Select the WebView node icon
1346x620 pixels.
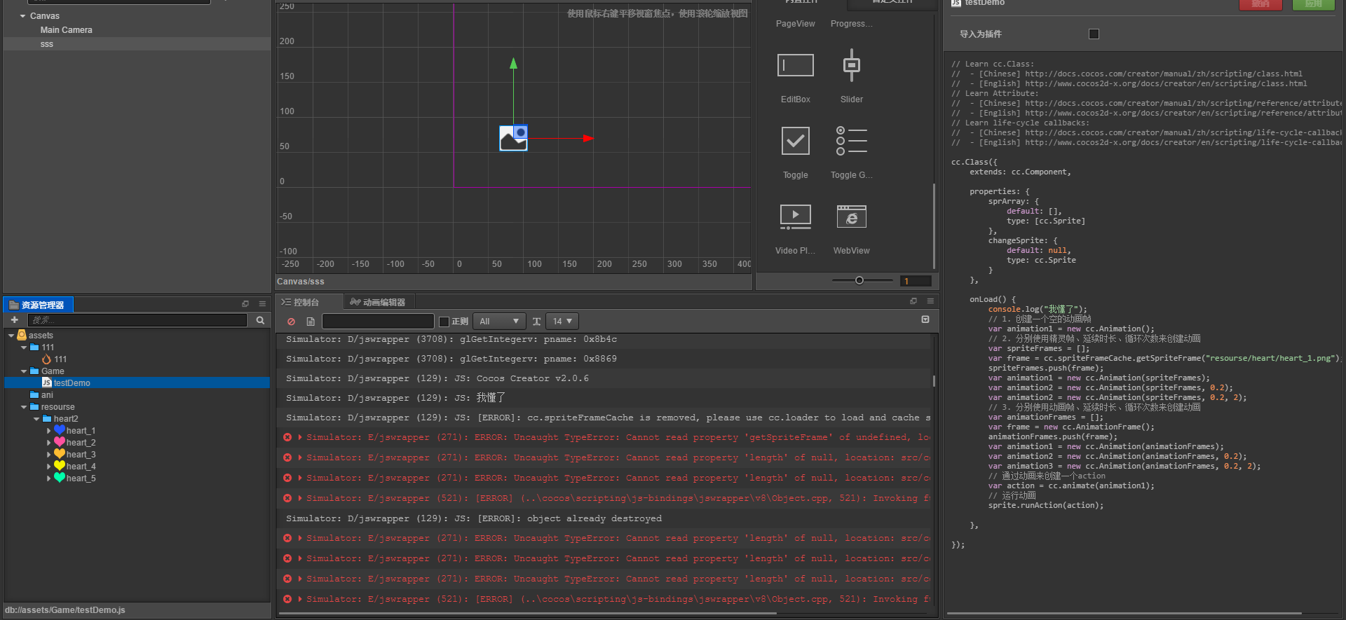point(851,216)
